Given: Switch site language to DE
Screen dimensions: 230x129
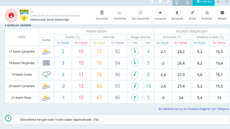Looking at the screenshot, I should point(226,2).
